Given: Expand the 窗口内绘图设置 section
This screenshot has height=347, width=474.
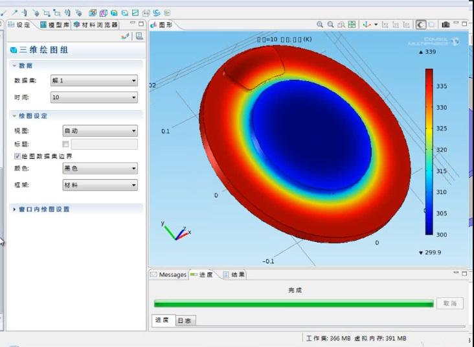Looking at the screenshot, I should point(14,209).
